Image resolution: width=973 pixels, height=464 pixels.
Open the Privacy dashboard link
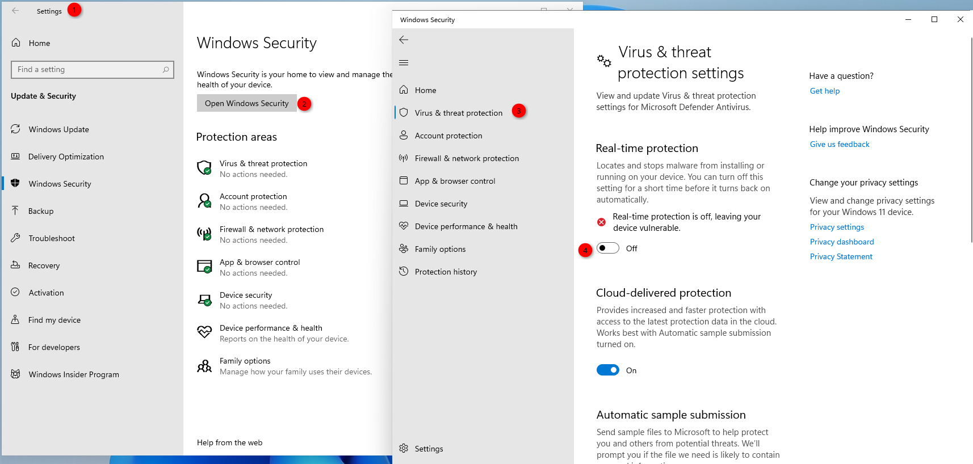841,242
